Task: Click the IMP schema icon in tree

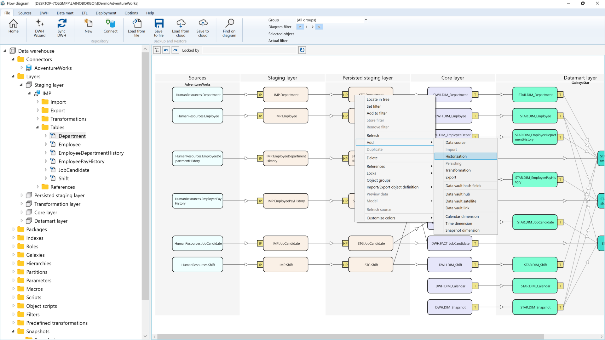Action: coord(37,93)
